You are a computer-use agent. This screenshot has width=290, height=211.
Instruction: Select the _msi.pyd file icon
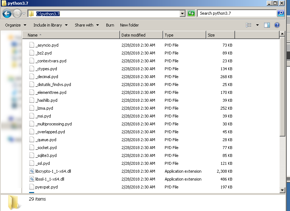(32, 116)
